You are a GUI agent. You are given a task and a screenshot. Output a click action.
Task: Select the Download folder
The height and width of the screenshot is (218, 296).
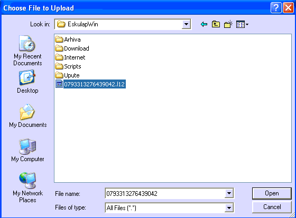pos(72,48)
